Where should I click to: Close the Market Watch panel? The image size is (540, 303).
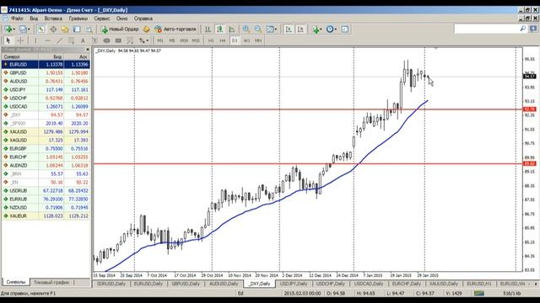tap(88, 50)
